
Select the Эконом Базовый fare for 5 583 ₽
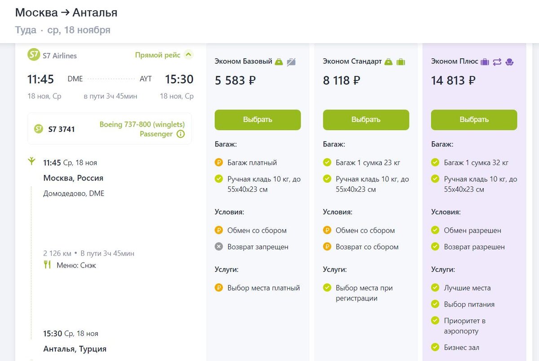[257, 120]
